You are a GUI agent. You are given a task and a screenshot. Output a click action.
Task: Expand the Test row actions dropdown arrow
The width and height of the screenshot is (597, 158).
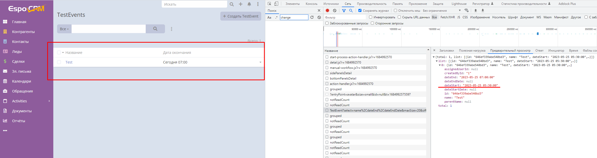tap(260, 62)
